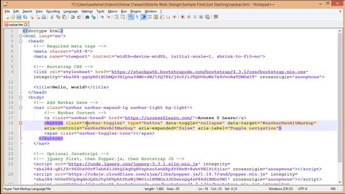Open Find with binoculars icon
Image resolution: width=345 pixels, height=194 pixels.
pyautogui.click(x=87, y=17)
